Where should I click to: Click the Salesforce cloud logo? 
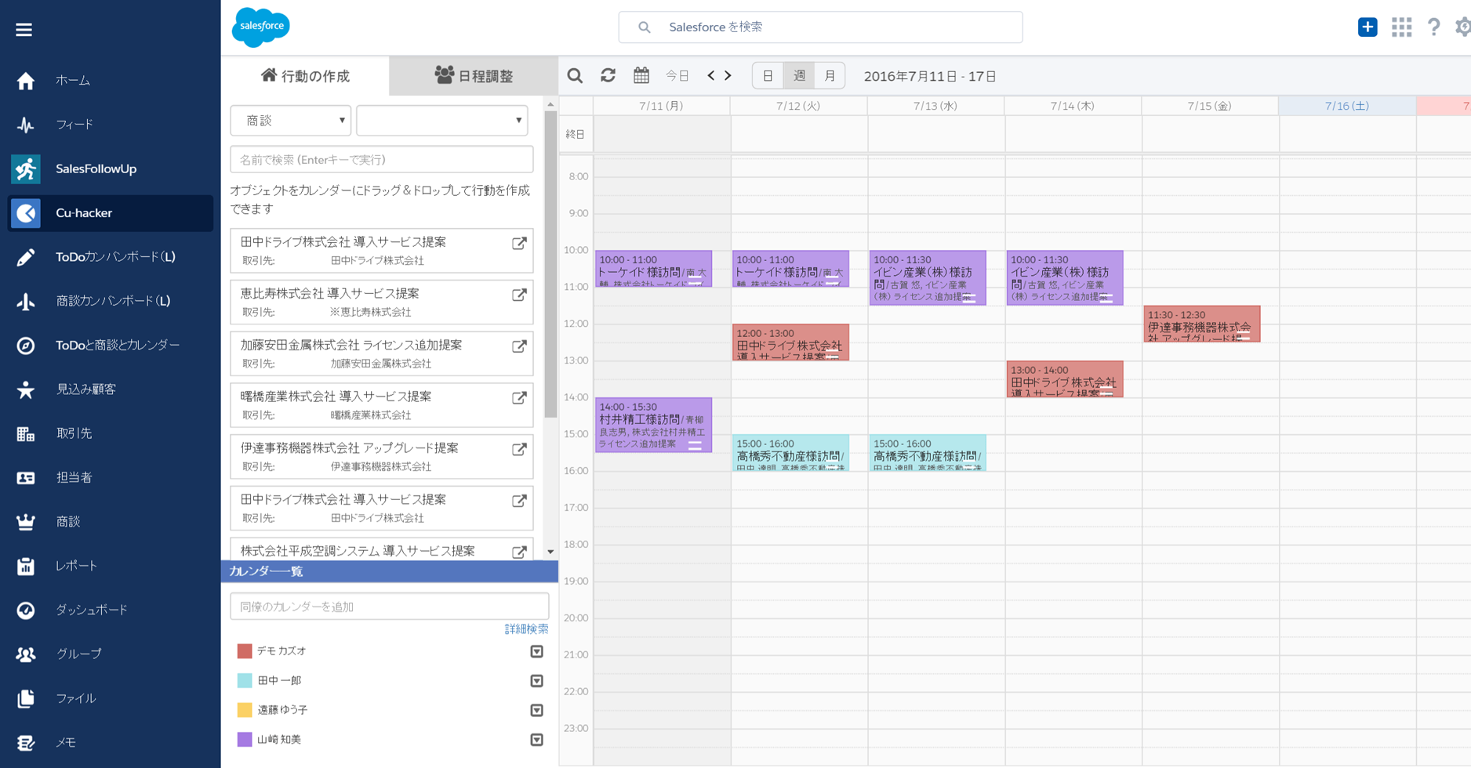(x=261, y=27)
